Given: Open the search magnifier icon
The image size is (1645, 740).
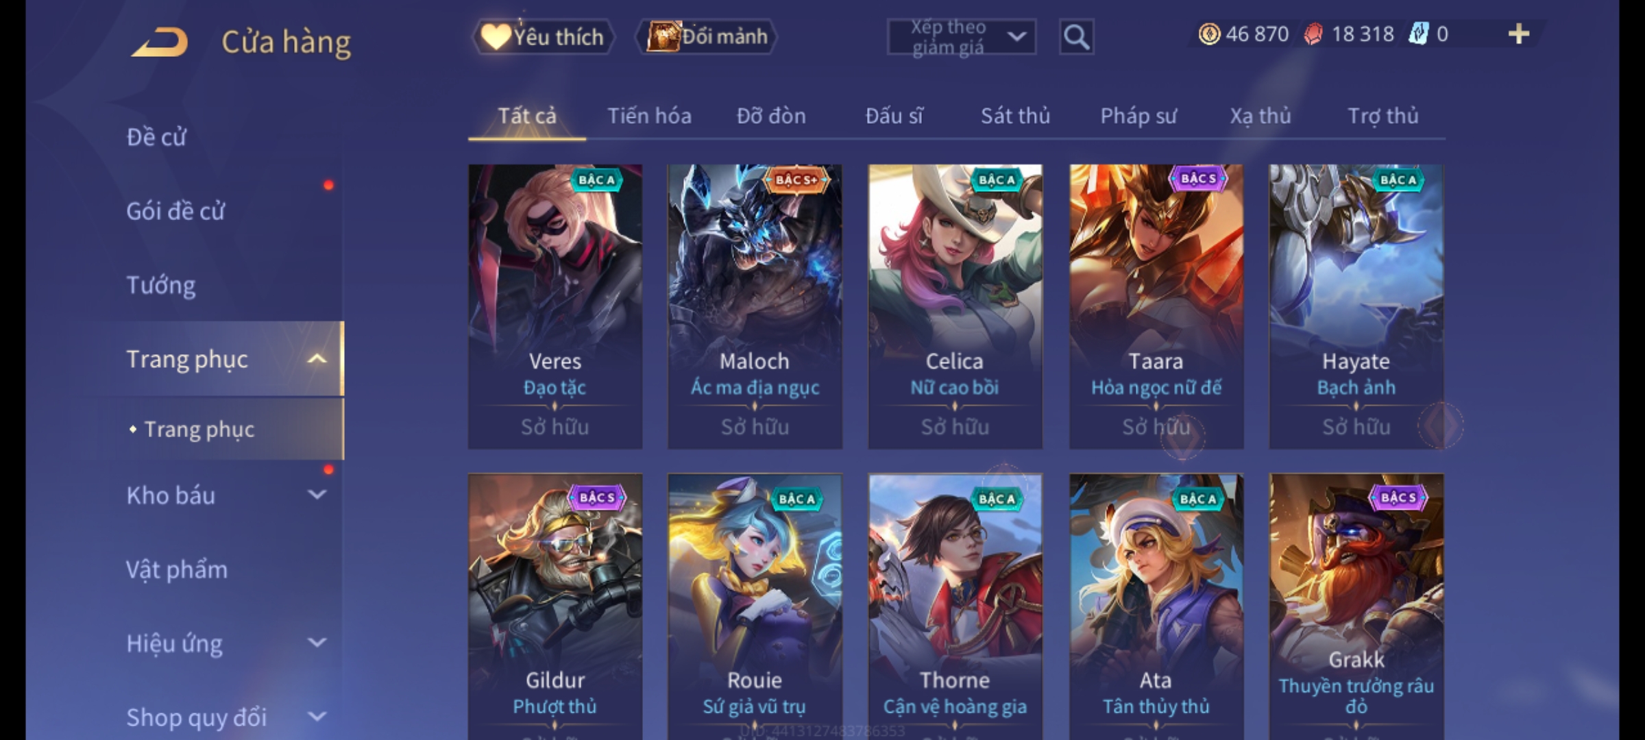Looking at the screenshot, I should pos(1076,37).
